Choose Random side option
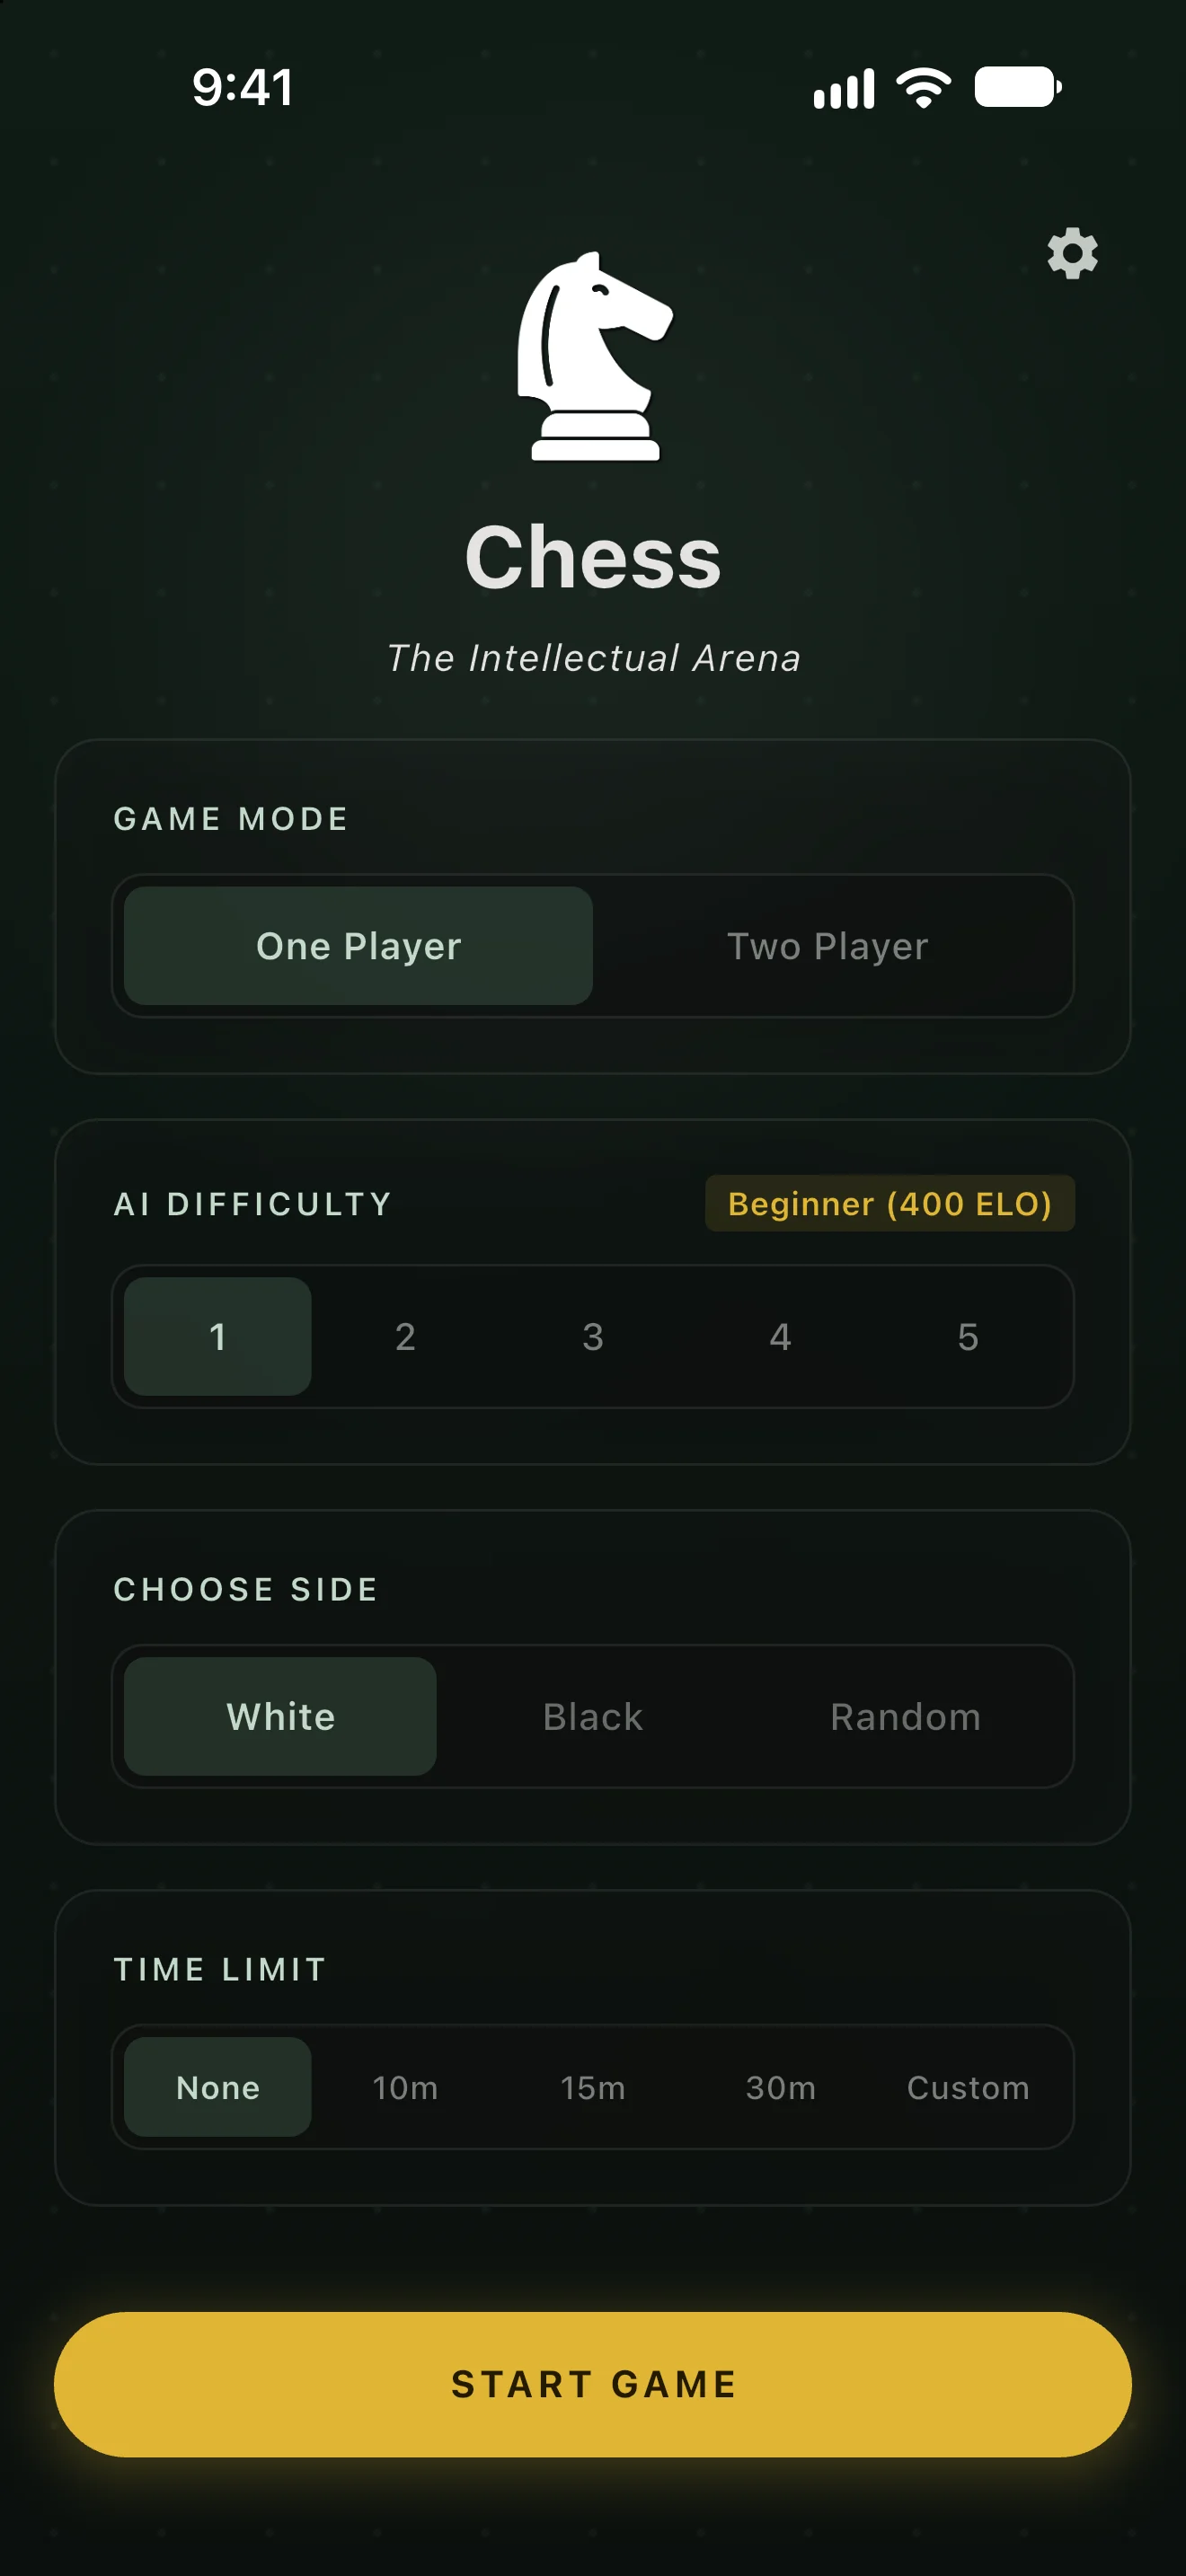The height and width of the screenshot is (2576, 1186). click(905, 1716)
